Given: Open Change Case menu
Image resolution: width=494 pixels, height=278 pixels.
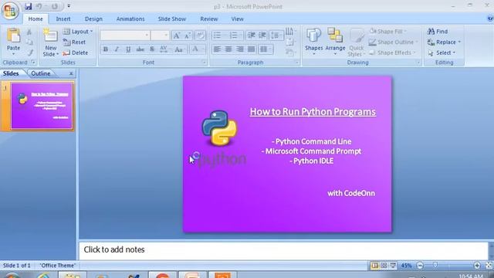Looking at the screenshot, I should pos(179,49).
